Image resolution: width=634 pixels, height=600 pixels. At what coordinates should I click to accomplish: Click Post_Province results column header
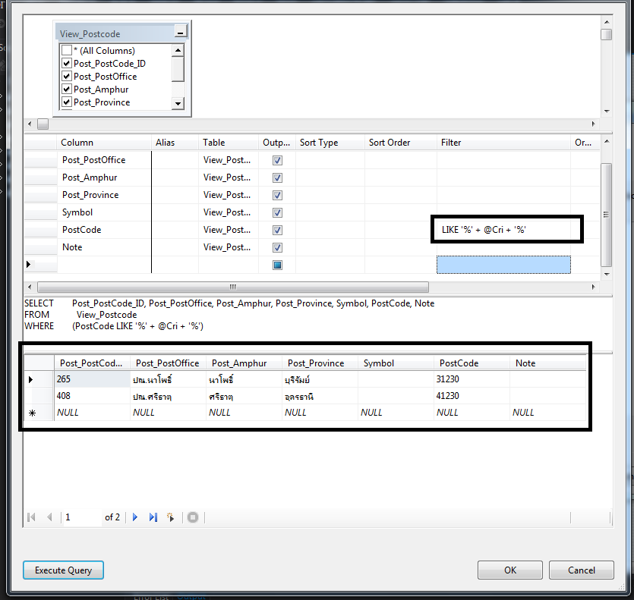tap(320, 363)
